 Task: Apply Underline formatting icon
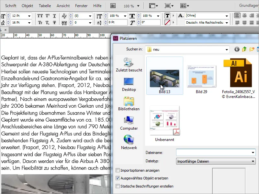(x=54, y=16)
